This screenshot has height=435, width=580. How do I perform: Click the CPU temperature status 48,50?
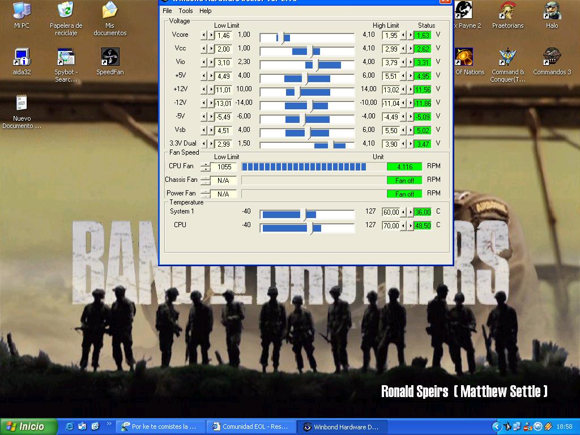pos(423,225)
